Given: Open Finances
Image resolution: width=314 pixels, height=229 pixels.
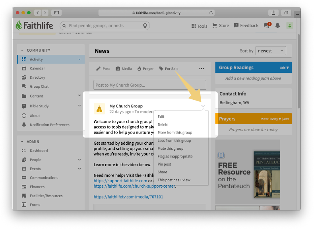Looking at the screenshot, I should (37, 187).
